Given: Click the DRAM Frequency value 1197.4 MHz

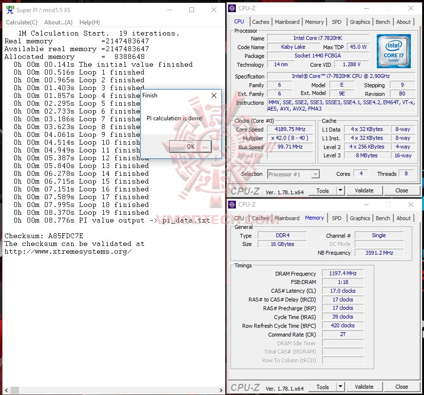Looking at the screenshot, I should 343,273.
